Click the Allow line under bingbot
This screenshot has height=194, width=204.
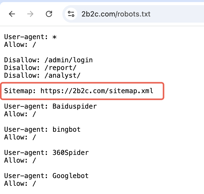click(20, 137)
